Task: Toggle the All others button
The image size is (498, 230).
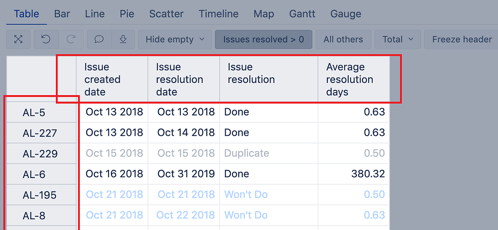Action: (x=343, y=39)
